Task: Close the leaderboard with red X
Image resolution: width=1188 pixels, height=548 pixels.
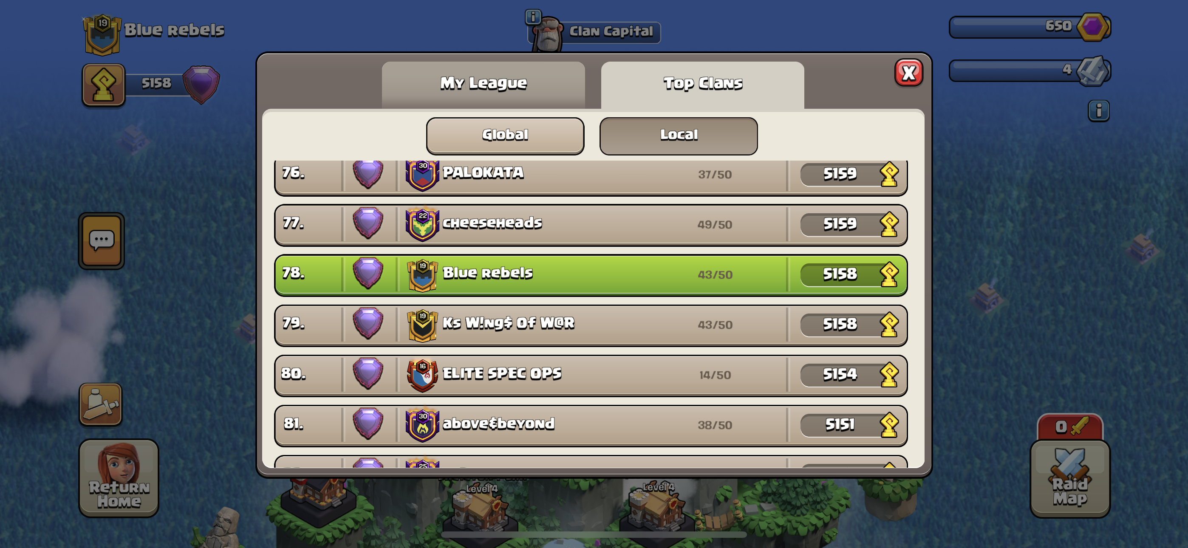Action: click(x=908, y=73)
